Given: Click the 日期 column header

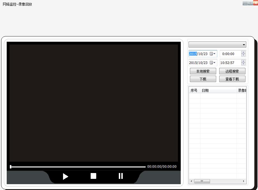Looking at the screenshot, I should pyautogui.click(x=218, y=90).
